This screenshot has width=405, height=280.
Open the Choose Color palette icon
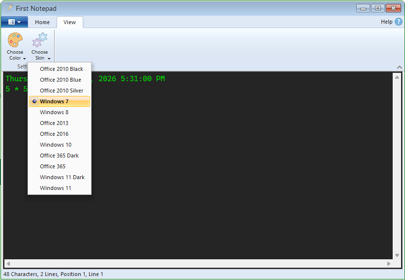[15, 40]
